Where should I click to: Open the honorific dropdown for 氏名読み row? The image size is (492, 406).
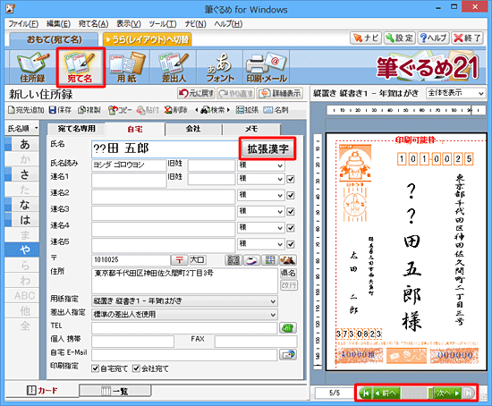[260, 165]
